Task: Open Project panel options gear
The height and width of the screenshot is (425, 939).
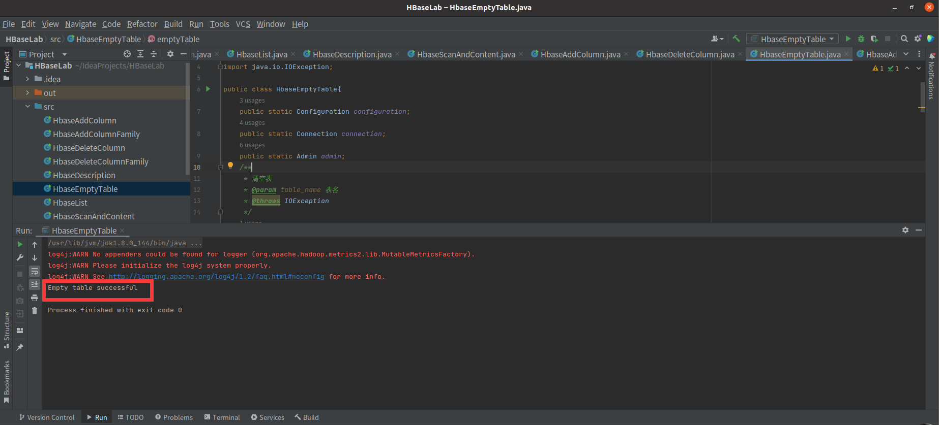Action: [x=170, y=54]
